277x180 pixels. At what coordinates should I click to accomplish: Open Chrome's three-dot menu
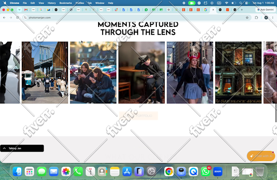pos(273,18)
